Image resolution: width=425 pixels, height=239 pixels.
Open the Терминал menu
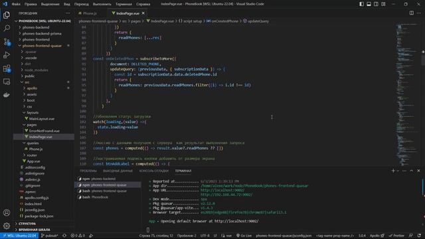click(124, 4)
